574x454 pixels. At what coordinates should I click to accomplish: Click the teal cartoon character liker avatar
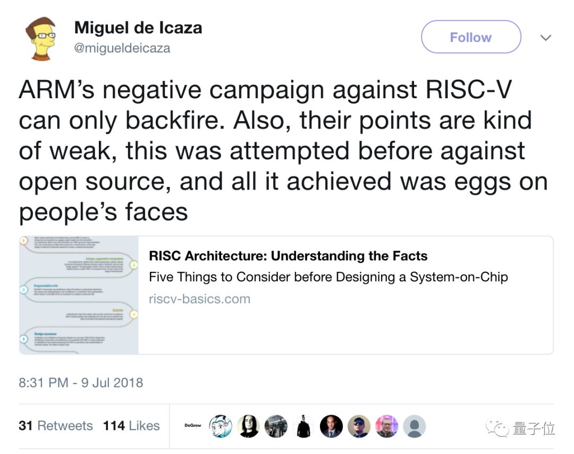pos(220,426)
